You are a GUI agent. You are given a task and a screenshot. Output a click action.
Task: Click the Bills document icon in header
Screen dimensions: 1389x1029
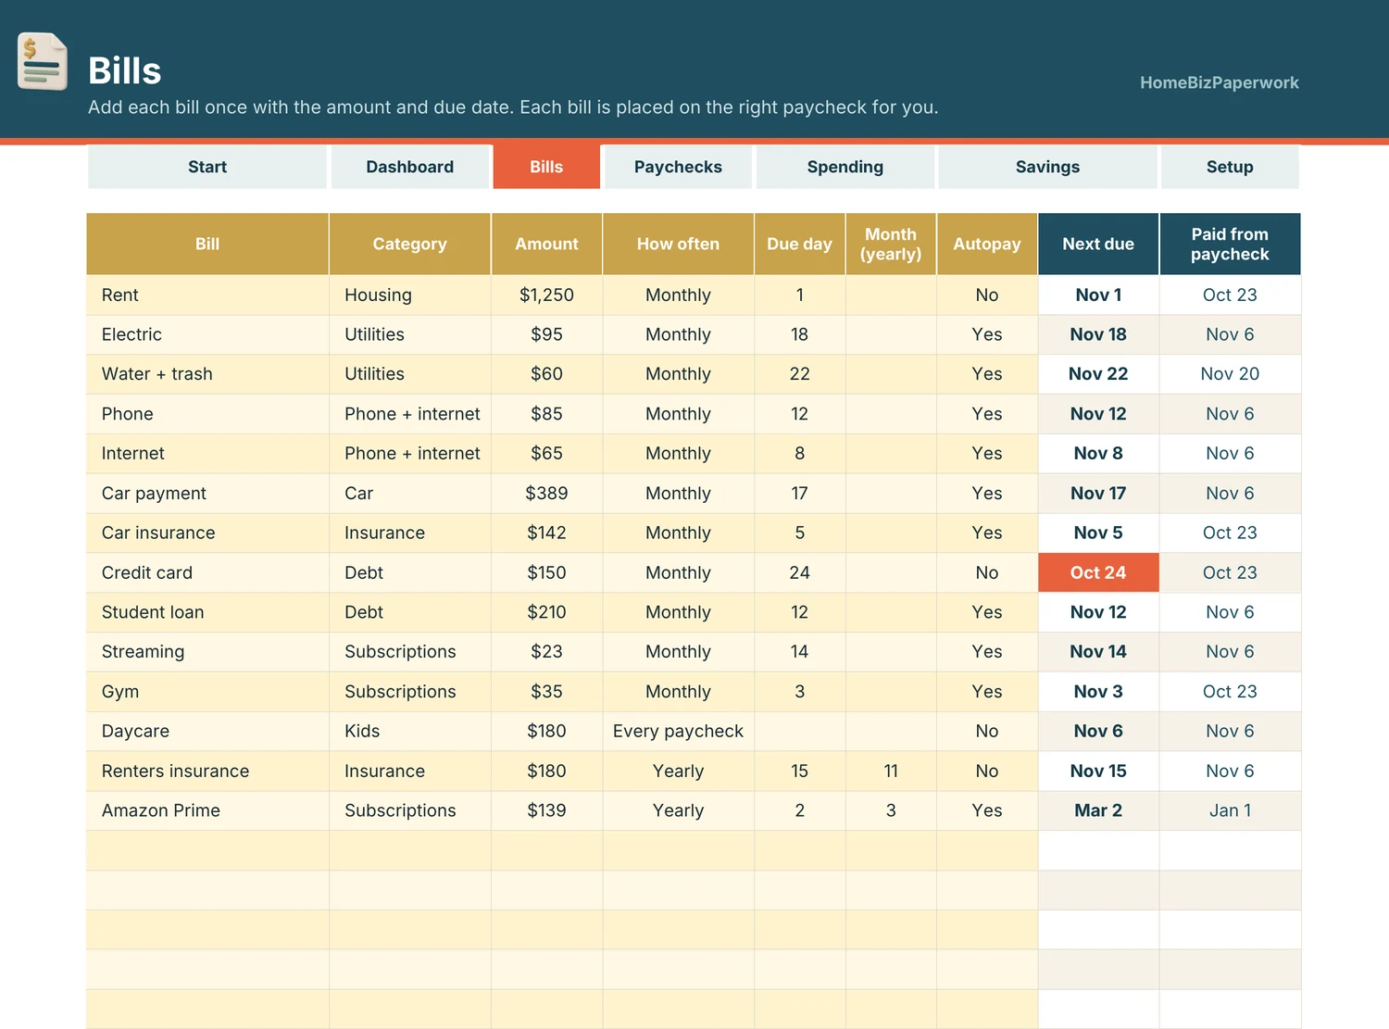[x=43, y=62]
